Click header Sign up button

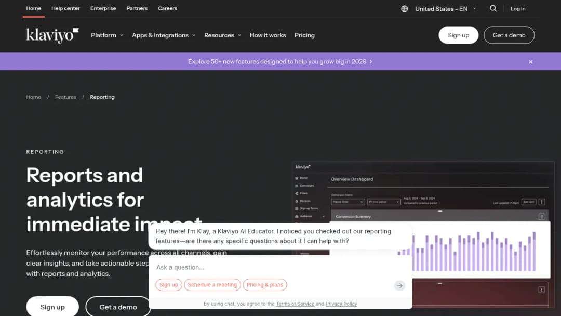(x=458, y=35)
